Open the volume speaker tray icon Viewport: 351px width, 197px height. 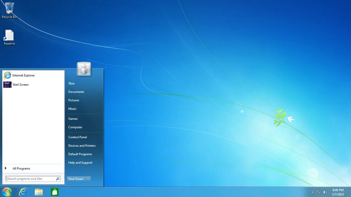325,192
